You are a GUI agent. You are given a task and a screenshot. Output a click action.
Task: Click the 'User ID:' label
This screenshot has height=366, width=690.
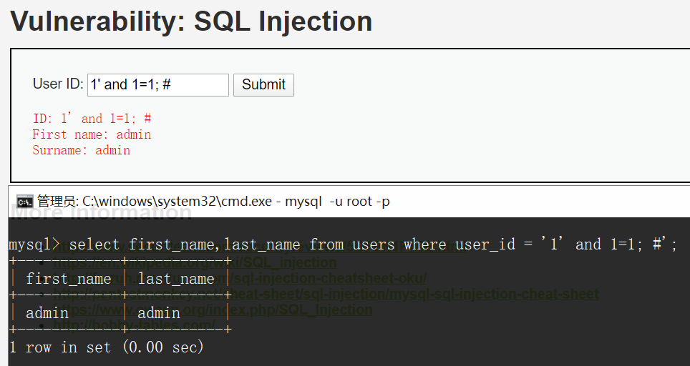coord(58,84)
